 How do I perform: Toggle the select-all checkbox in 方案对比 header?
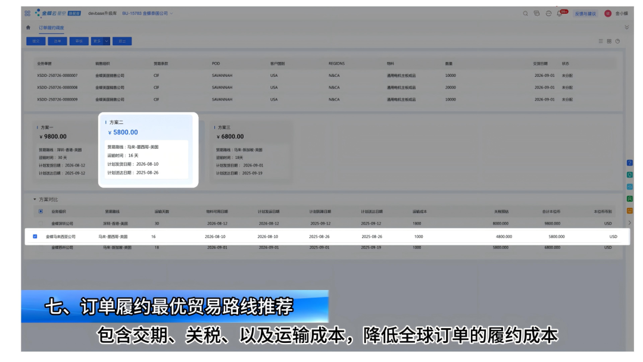[x=40, y=211]
